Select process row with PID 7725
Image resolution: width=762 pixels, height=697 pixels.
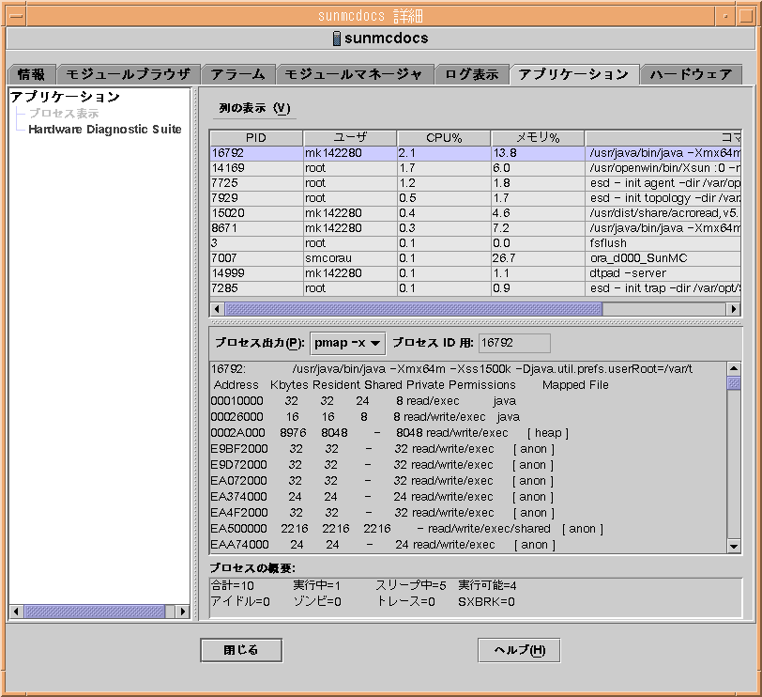pos(475,183)
